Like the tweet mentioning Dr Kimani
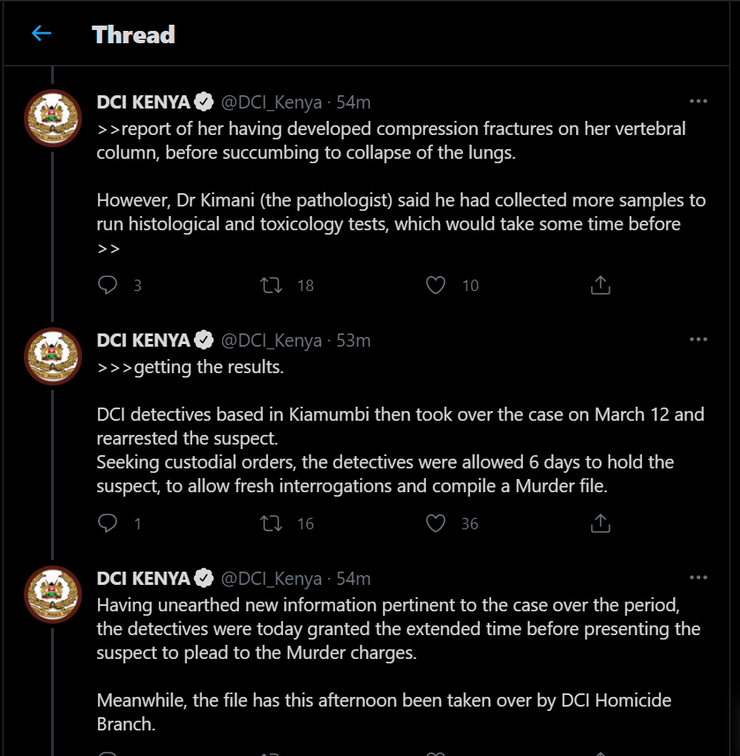740x756 pixels. [x=435, y=285]
